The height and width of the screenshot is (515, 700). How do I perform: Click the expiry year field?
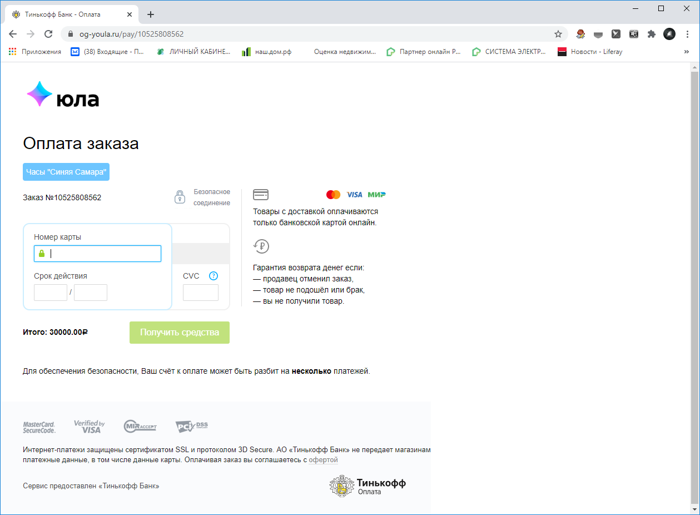[91, 293]
